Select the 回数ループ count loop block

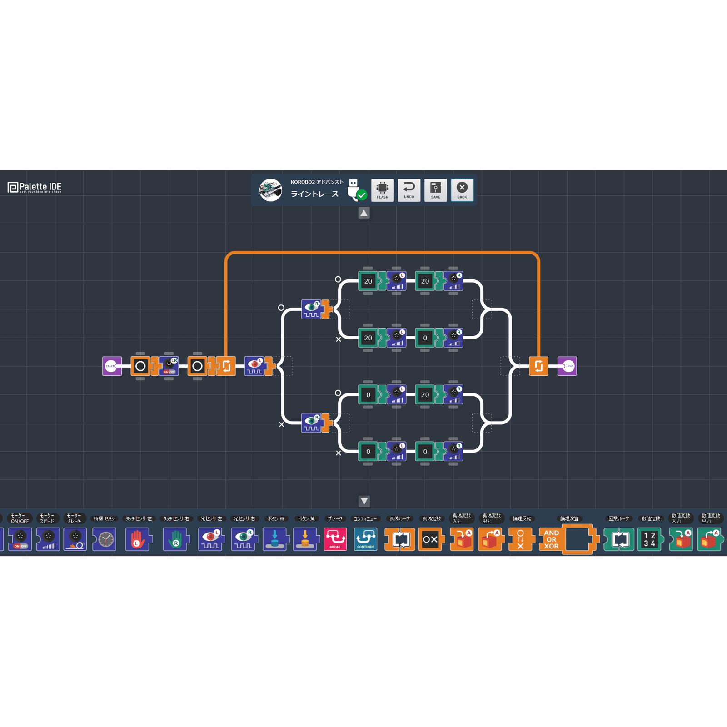[619, 540]
